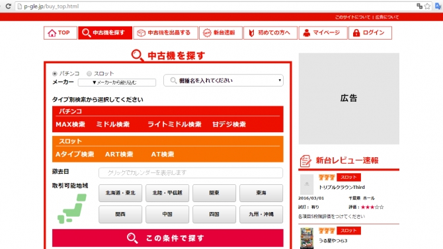Click the このサイトについて link
The width and height of the screenshot is (443, 249).
coord(352,17)
